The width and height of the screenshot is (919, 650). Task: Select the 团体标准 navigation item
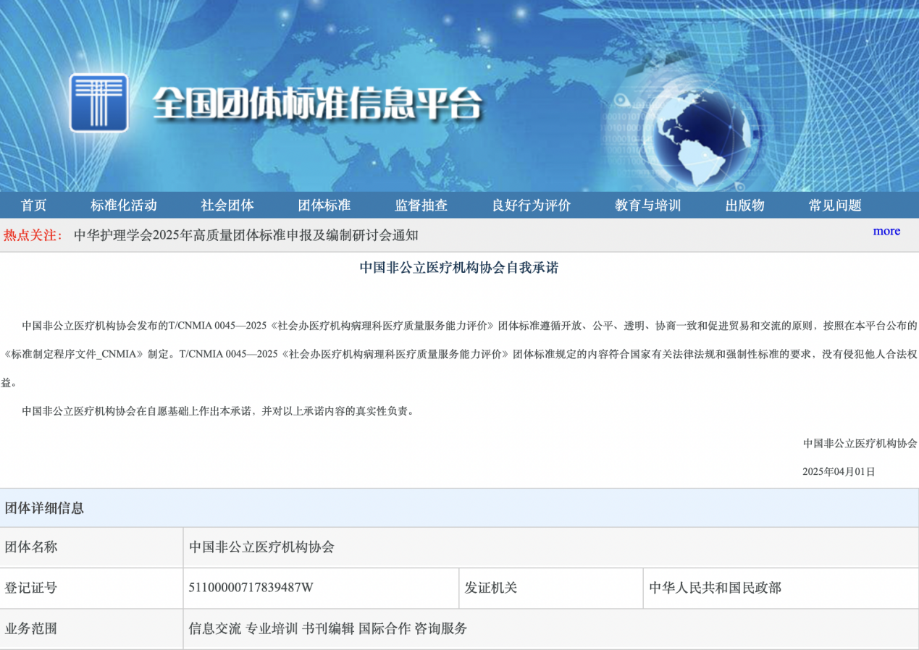click(x=324, y=206)
